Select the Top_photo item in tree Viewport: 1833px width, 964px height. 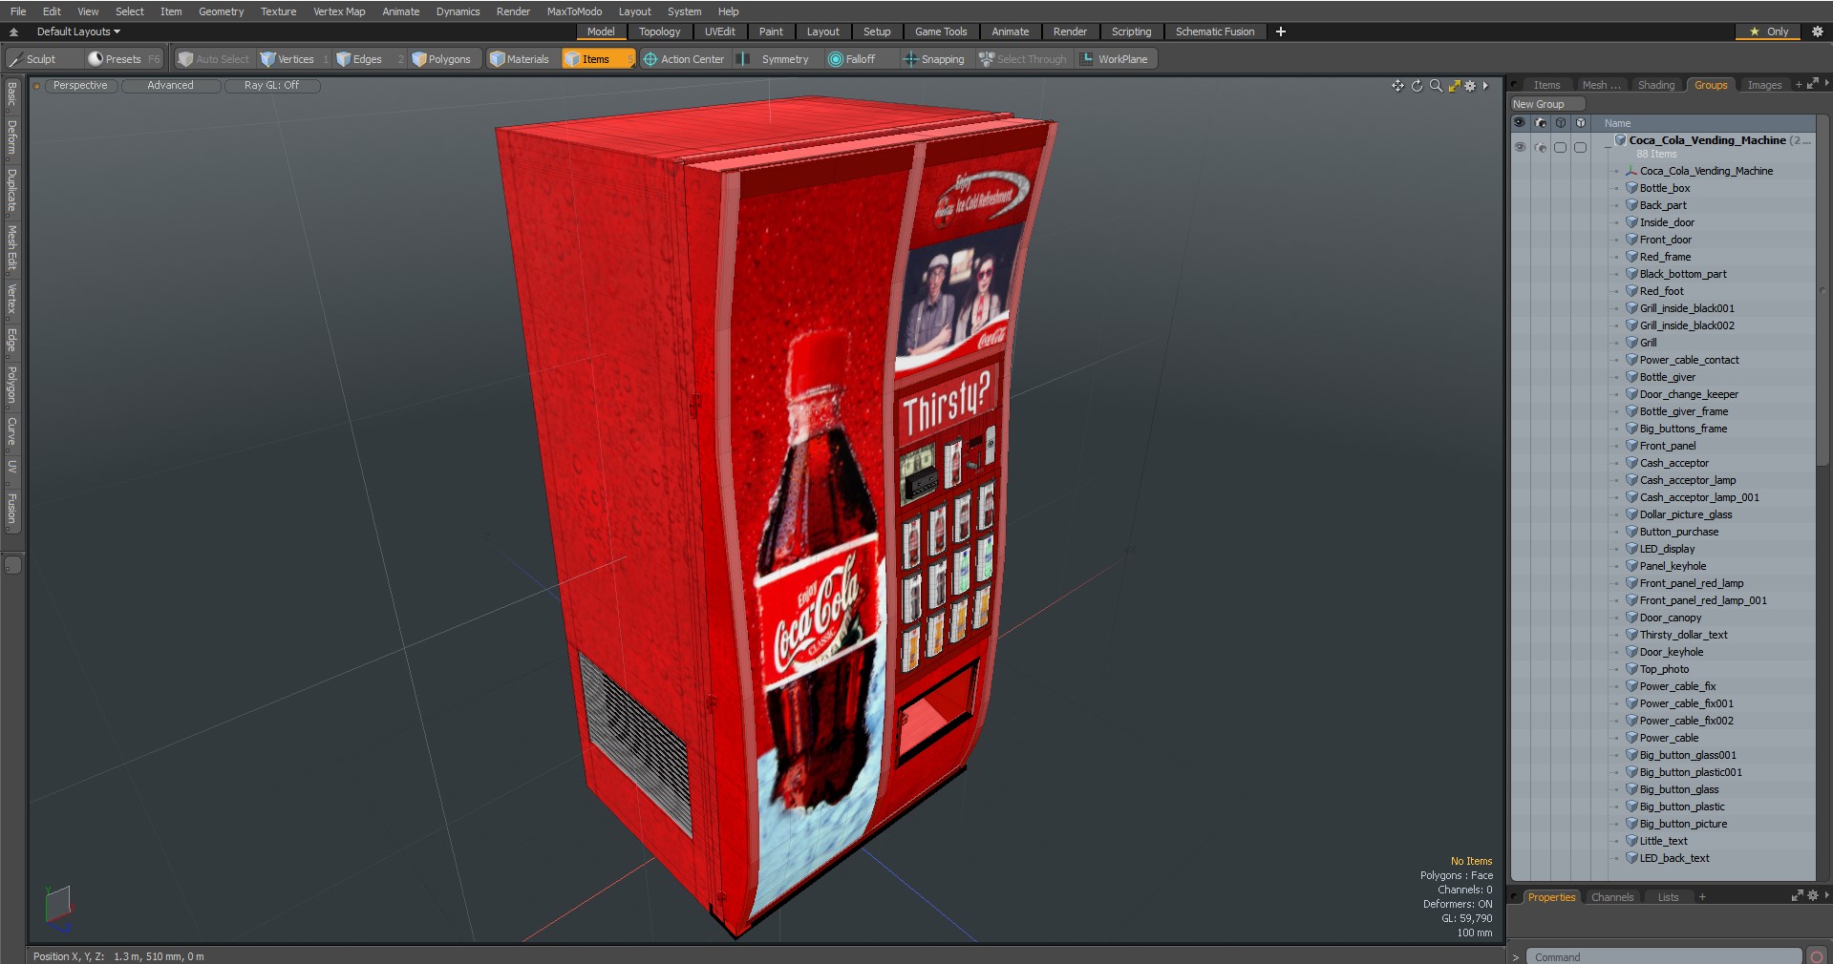1664,669
